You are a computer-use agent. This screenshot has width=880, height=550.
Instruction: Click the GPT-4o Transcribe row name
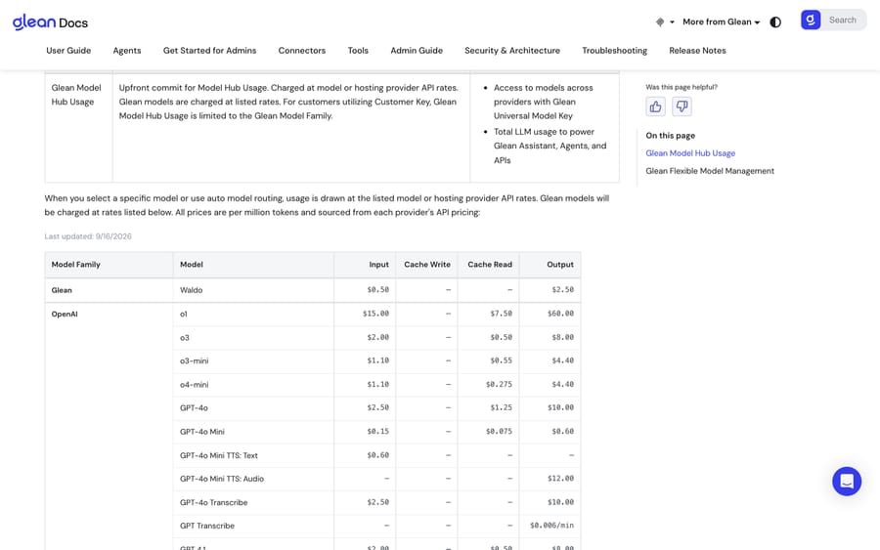coord(214,502)
